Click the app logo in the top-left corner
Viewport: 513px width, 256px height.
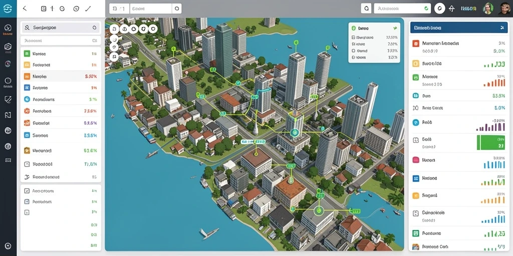coord(8,9)
